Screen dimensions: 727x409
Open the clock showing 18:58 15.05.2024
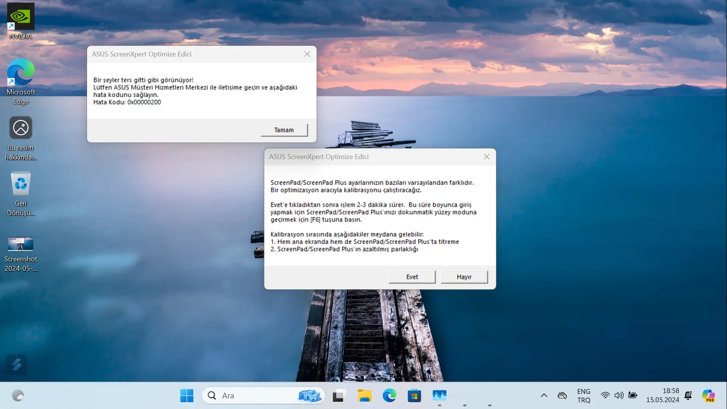[x=663, y=395]
